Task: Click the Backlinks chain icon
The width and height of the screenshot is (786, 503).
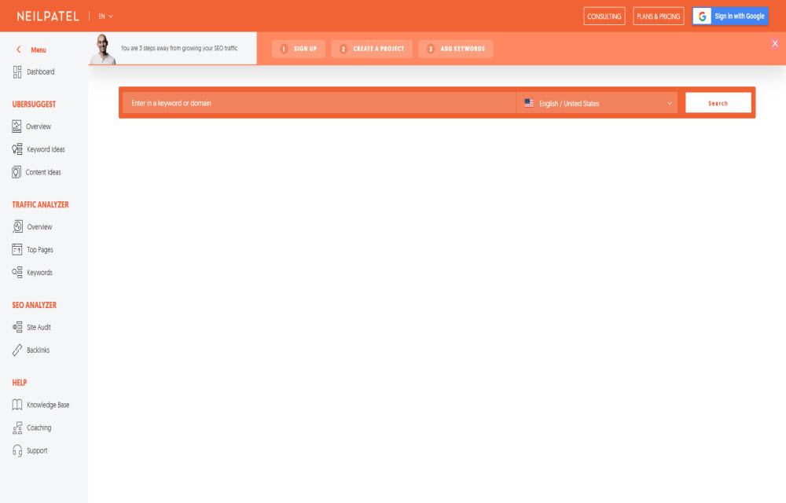Action: click(17, 351)
